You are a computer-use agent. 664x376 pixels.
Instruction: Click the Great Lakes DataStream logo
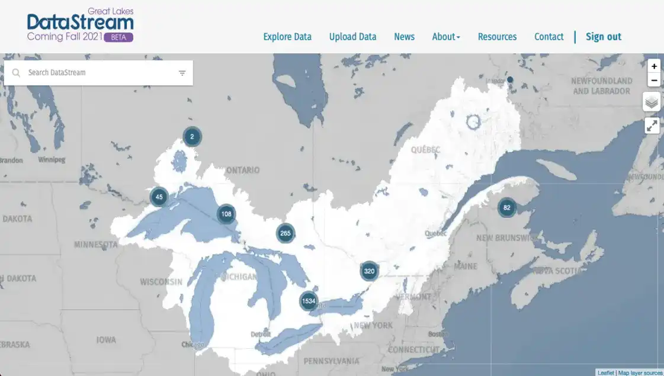(80, 25)
